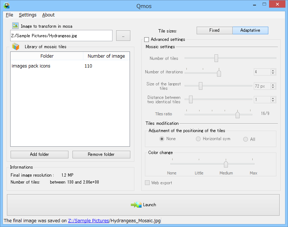Select the 'images pack icons' folder row
This screenshot has width=288, height=227.
70,66
